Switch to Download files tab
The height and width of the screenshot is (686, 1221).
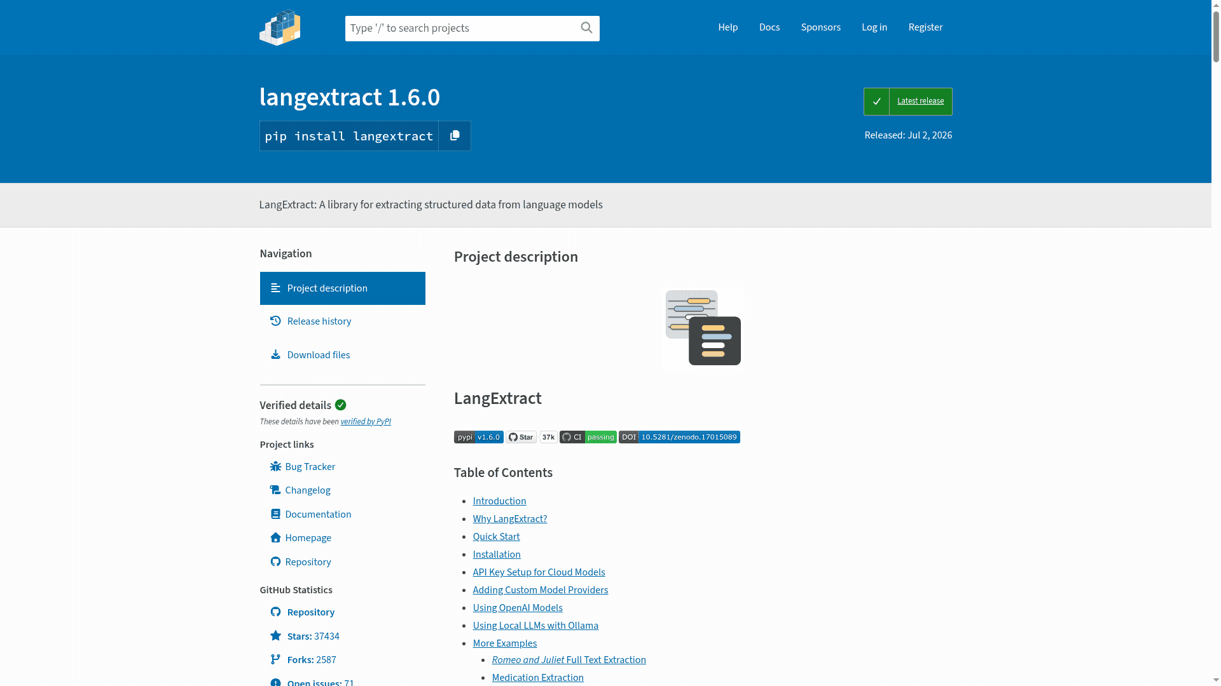point(343,354)
